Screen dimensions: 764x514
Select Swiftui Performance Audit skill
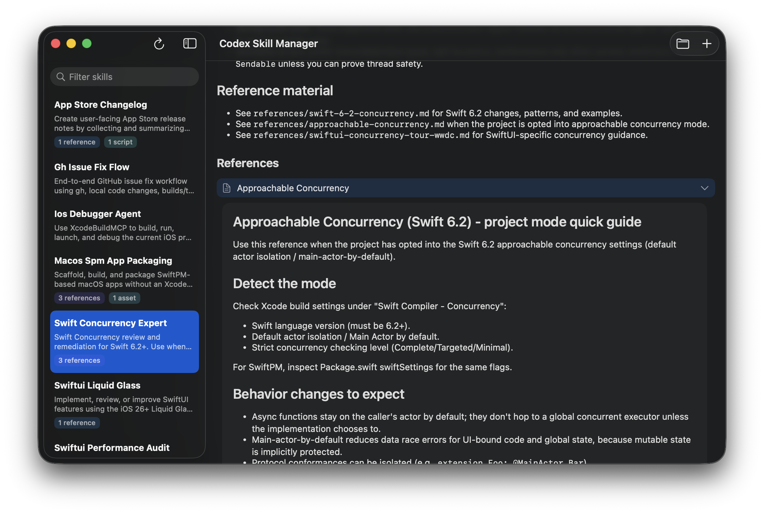(x=112, y=448)
